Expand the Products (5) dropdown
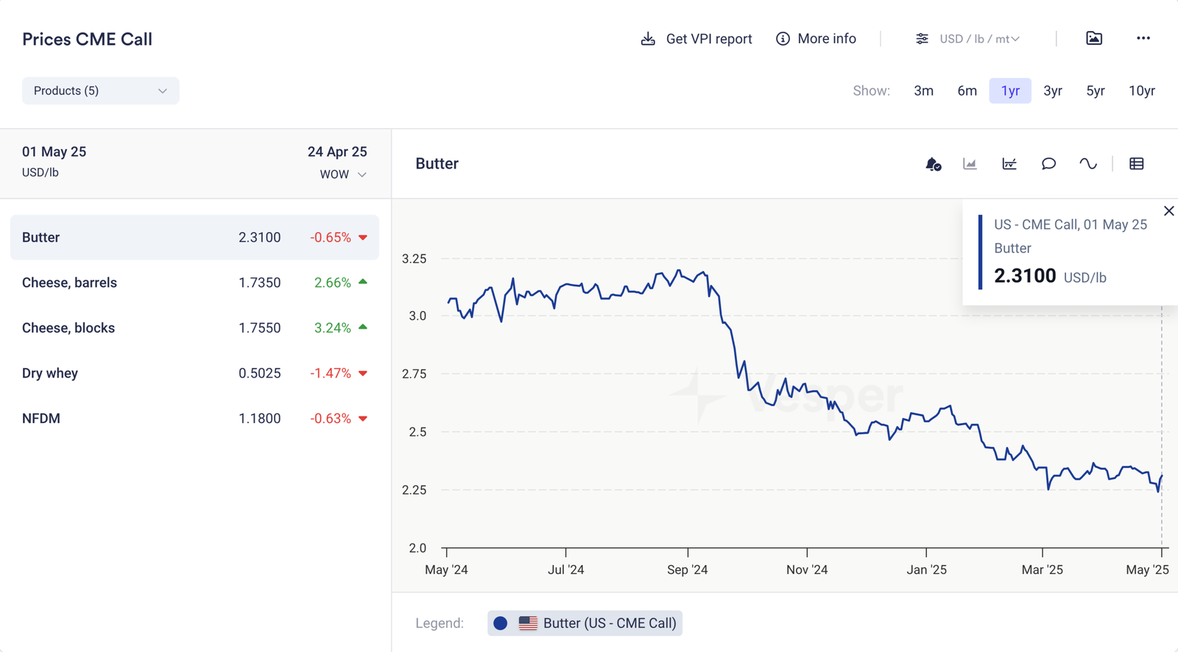The width and height of the screenshot is (1178, 652). click(101, 91)
